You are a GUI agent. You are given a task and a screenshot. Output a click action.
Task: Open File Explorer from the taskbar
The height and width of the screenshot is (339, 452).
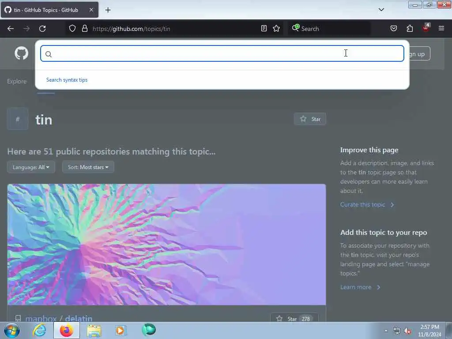(94, 331)
